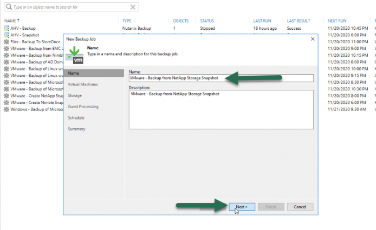
Task: Click the AHV - Backup job icon
Action: [7, 28]
